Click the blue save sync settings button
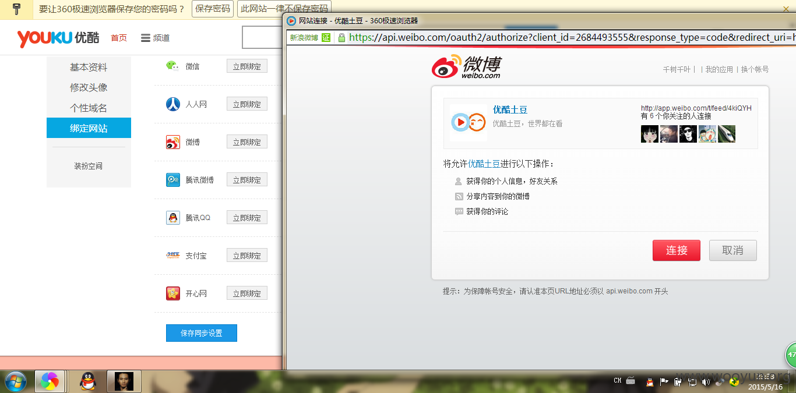The height and width of the screenshot is (393, 796). click(x=202, y=333)
